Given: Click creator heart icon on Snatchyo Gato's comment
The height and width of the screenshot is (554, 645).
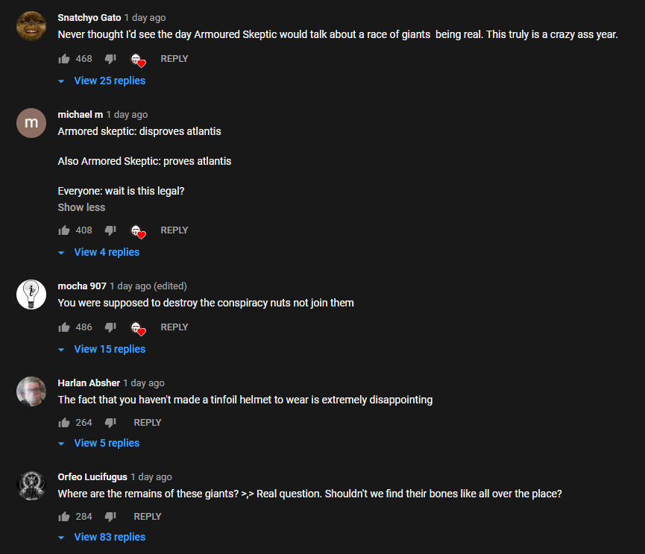Looking at the screenshot, I should click(x=138, y=60).
